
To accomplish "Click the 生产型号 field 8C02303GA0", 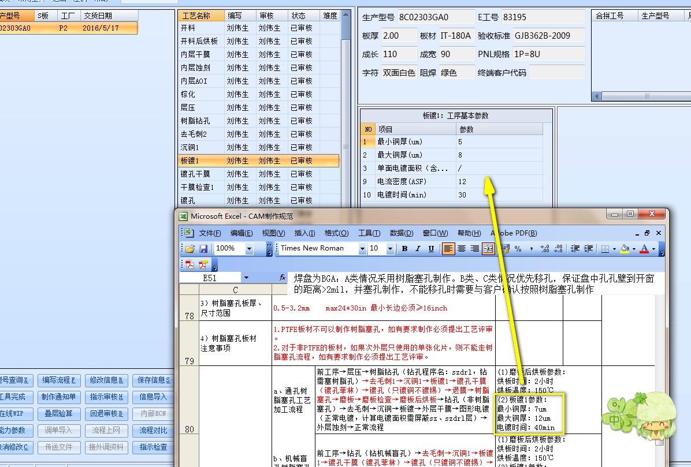I will pos(436,17).
